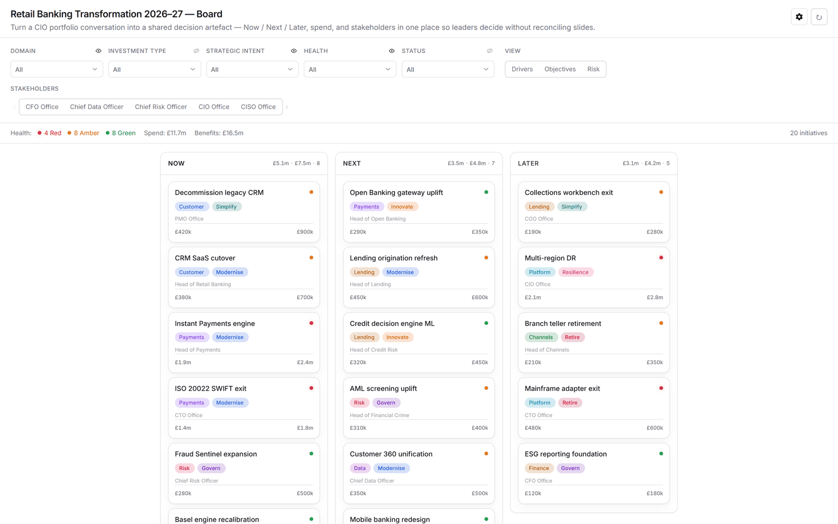Click the amber health dot on Branch teller retirement

(661, 323)
